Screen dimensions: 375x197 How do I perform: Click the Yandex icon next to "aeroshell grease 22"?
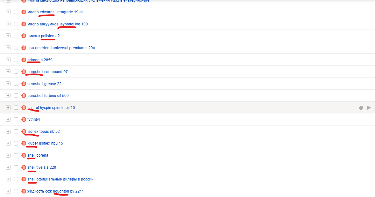click(x=24, y=84)
